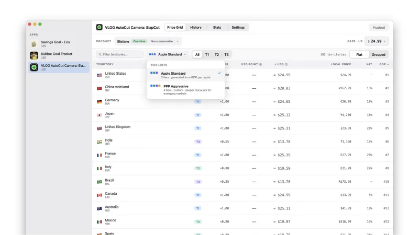Switch to Grouped view

[x=378, y=54]
